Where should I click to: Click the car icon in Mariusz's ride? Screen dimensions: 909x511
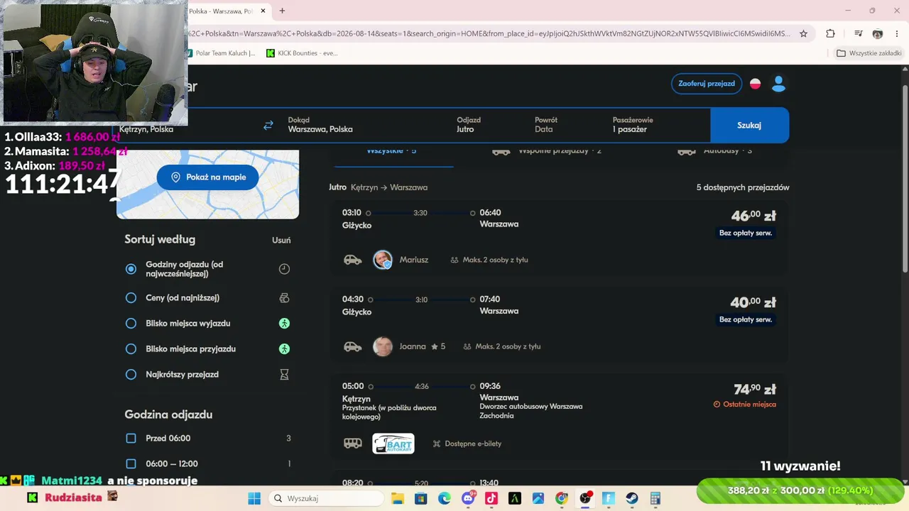[x=353, y=260]
